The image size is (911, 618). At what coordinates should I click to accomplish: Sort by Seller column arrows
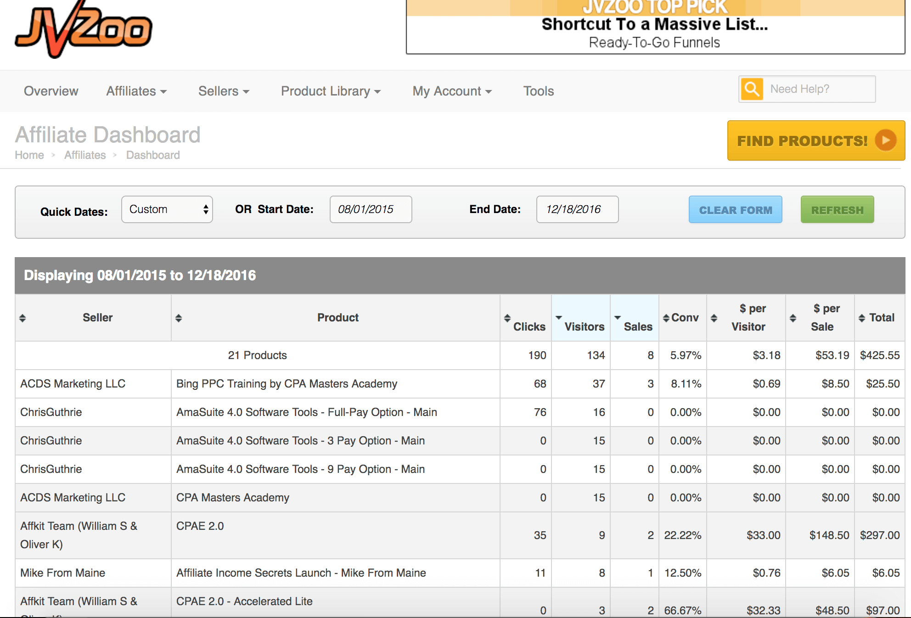tap(22, 318)
